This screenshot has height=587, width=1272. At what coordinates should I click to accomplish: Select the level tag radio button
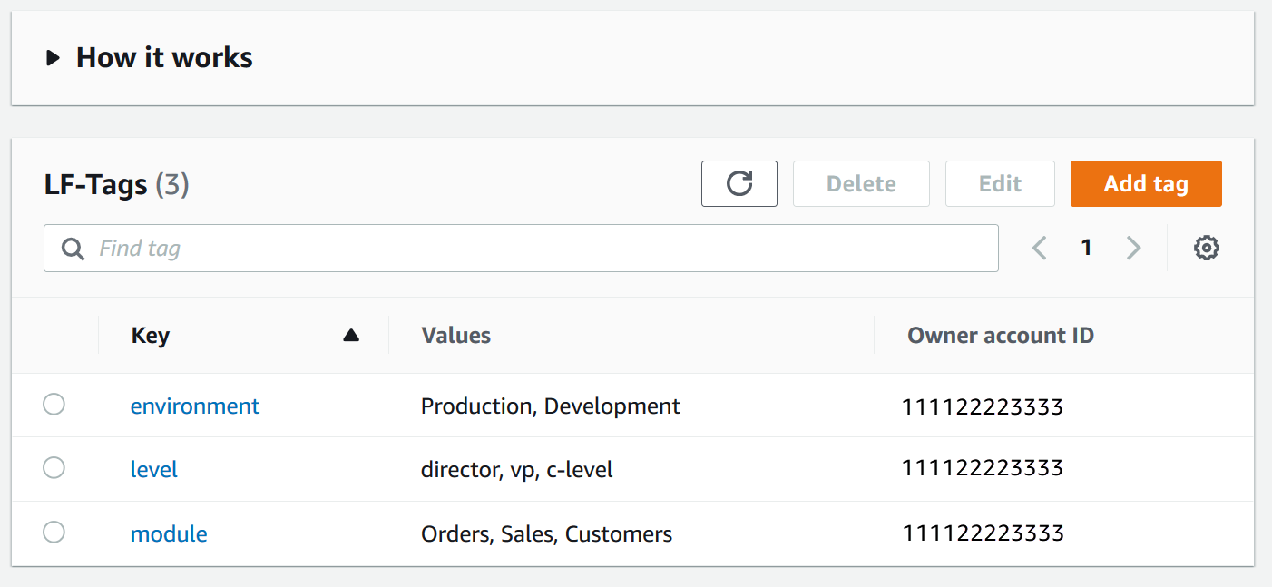tap(54, 468)
